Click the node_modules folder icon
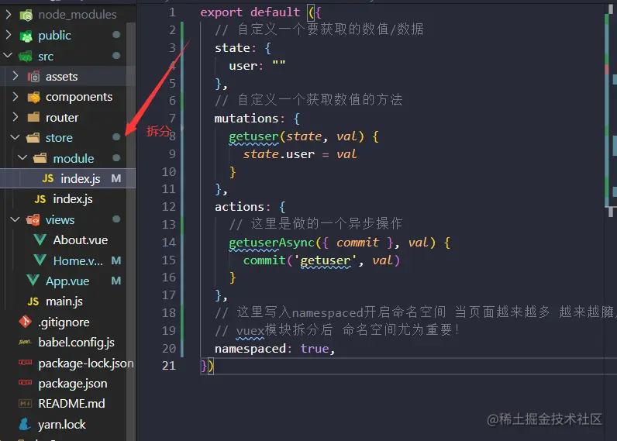This screenshot has height=441, width=617. tap(26, 16)
